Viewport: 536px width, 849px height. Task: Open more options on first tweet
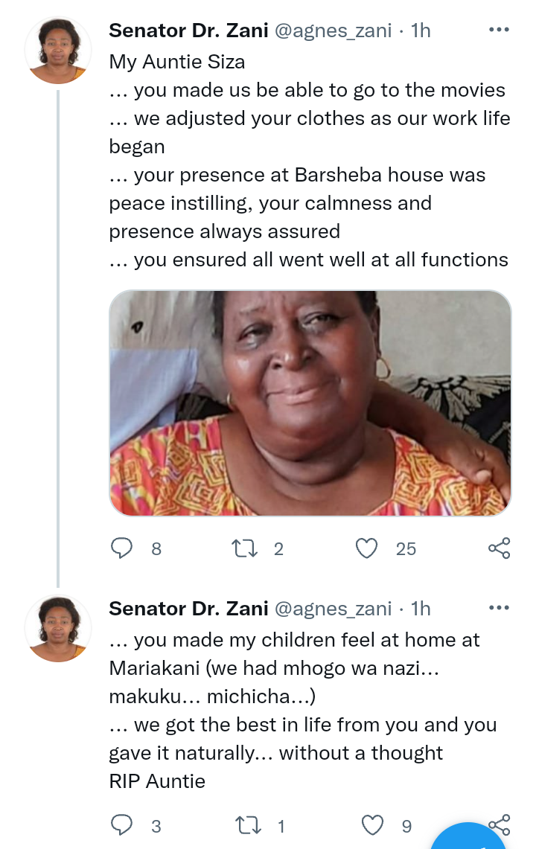(499, 30)
